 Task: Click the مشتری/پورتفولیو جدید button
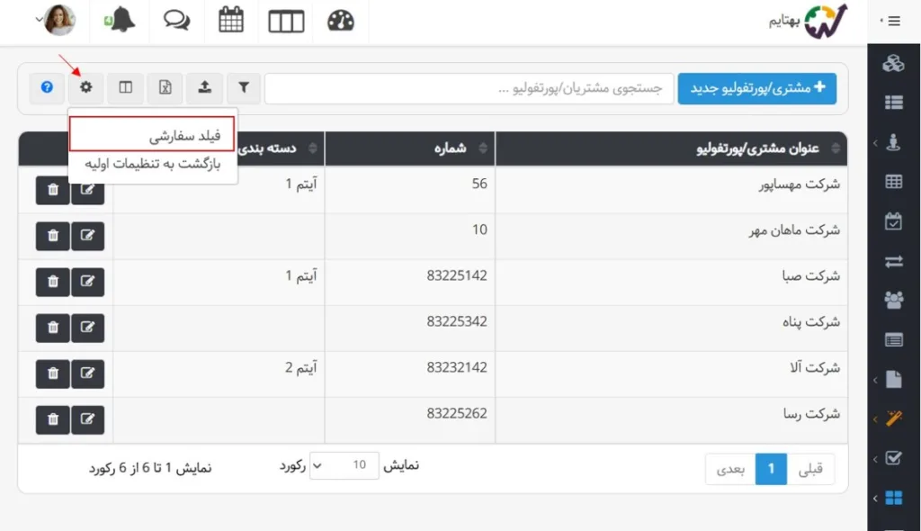(x=756, y=88)
